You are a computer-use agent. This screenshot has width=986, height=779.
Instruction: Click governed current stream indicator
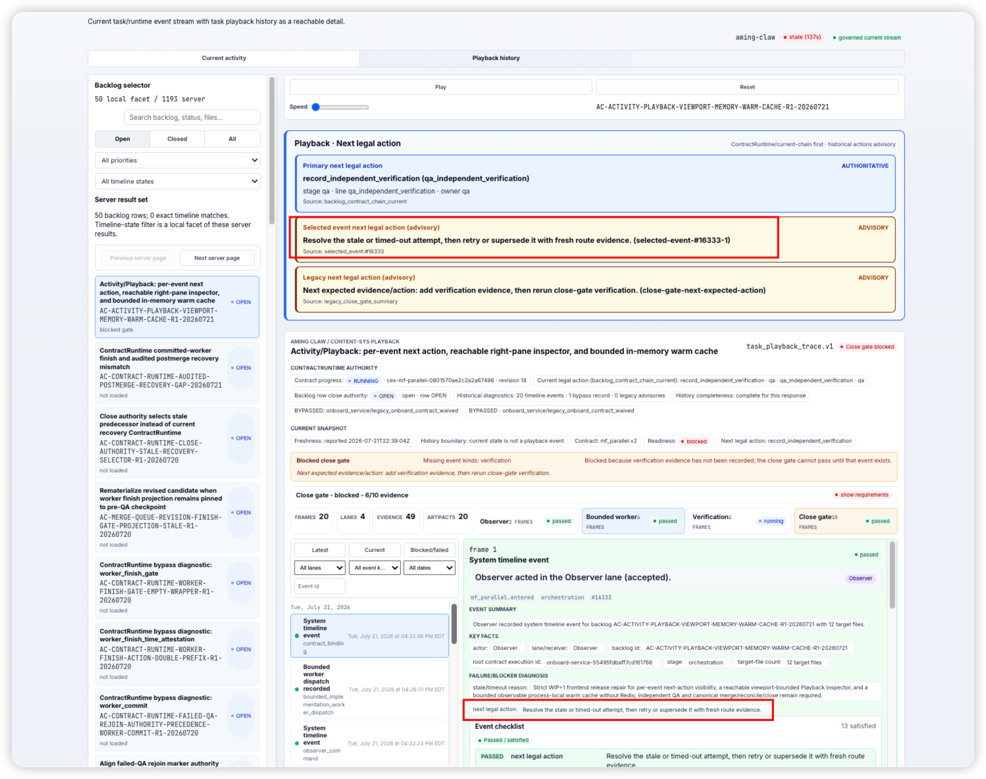click(867, 38)
